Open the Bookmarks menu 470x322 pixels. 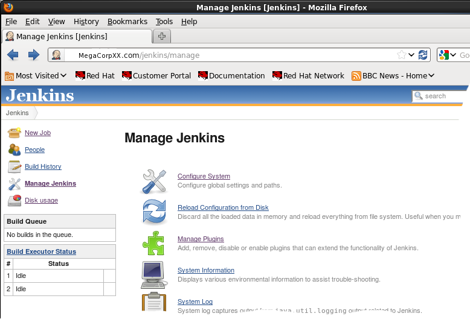tap(127, 22)
